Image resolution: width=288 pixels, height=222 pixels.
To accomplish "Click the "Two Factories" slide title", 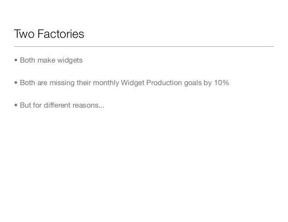I will tap(49, 34).
